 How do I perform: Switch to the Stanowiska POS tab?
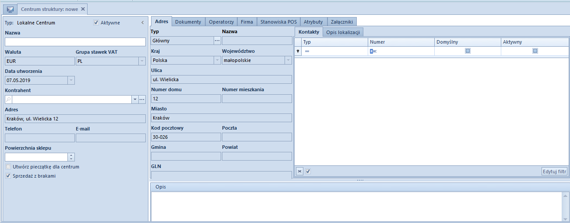[278, 22]
